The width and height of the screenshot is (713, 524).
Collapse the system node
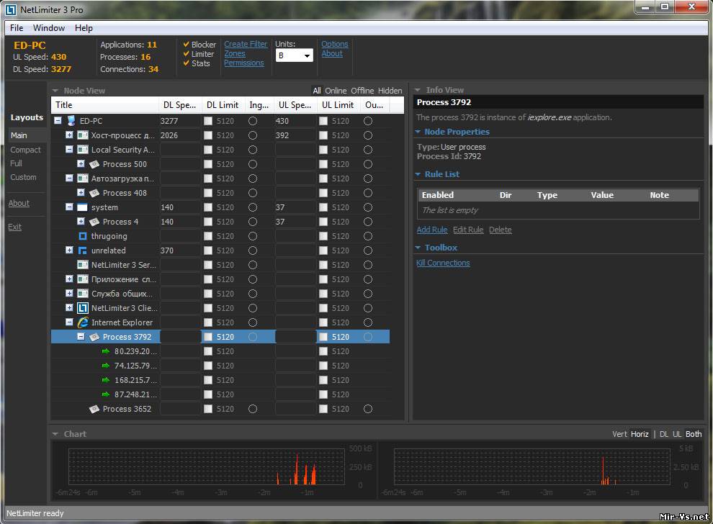[x=69, y=207]
